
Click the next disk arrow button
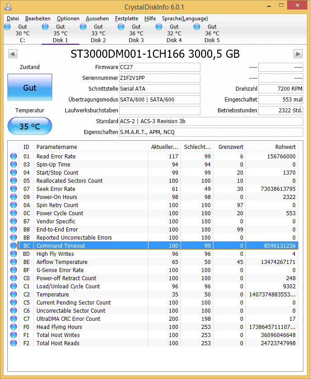tap(298, 54)
